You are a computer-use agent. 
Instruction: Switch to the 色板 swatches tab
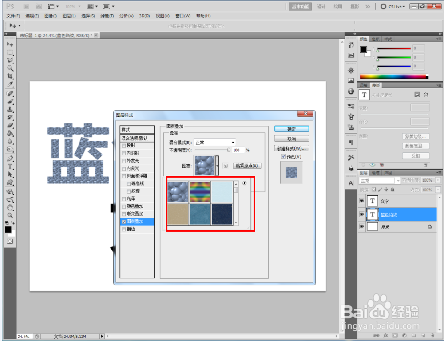376,39
